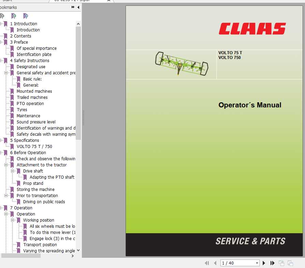Click the next view icon

click(291, 263)
